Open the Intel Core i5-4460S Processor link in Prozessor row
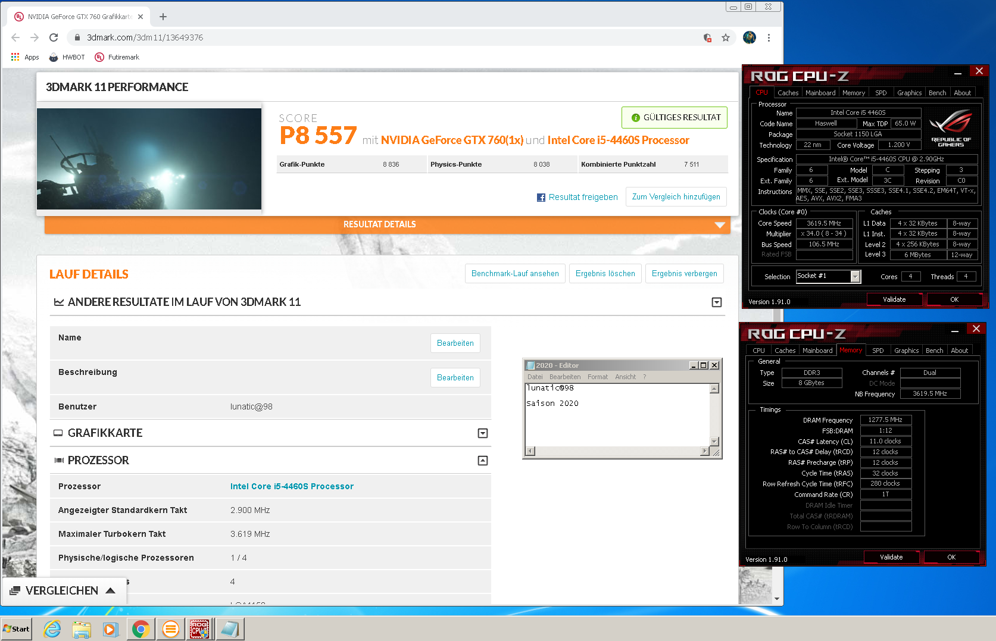This screenshot has height=641, width=996. pyautogui.click(x=292, y=486)
